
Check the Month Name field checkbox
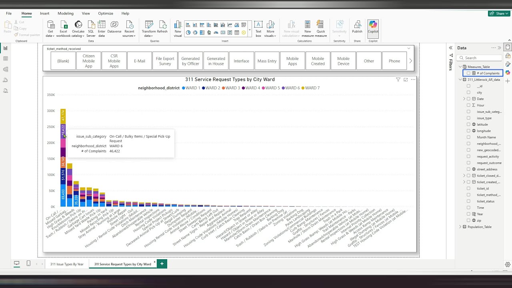(x=468, y=137)
